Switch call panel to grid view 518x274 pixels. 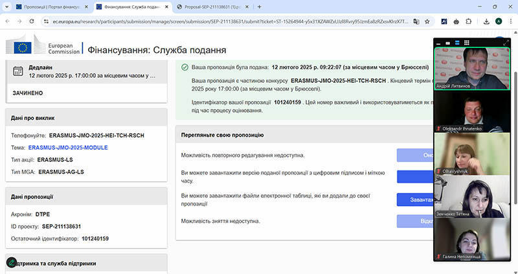pos(466,43)
